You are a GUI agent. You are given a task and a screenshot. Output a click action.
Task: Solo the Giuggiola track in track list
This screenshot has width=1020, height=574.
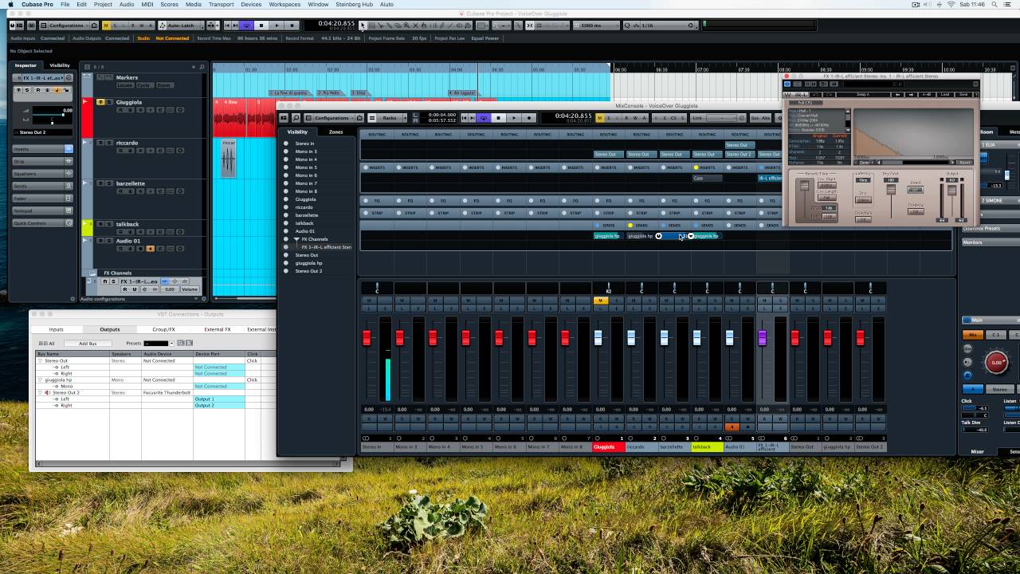(x=109, y=102)
